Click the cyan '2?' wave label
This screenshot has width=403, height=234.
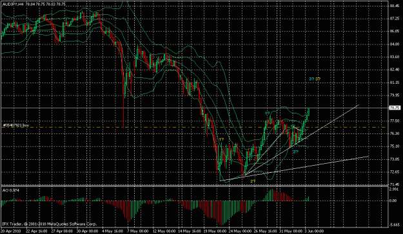click(295, 151)
